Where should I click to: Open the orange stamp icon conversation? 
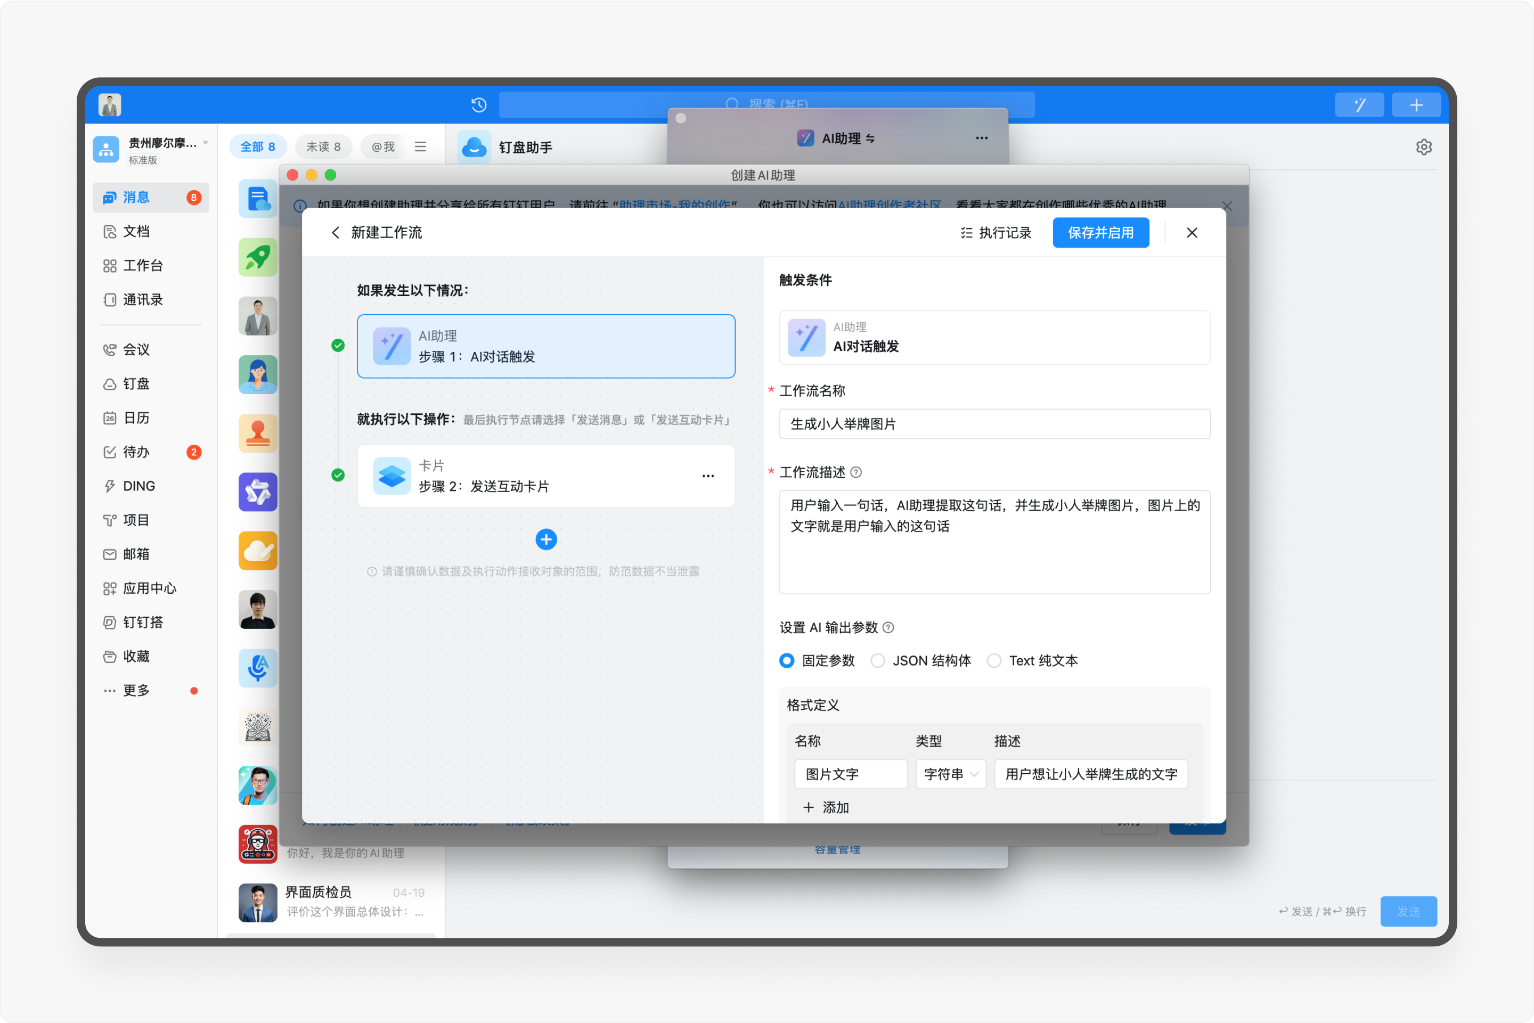click(x=258, y=433)
